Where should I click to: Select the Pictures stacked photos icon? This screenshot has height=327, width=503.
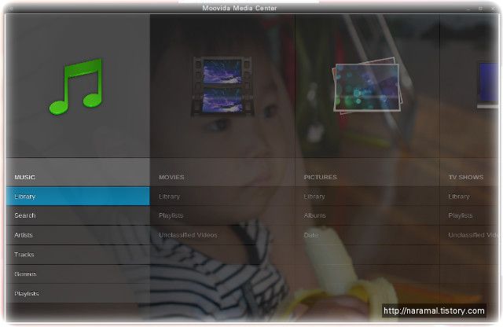click(x=367, y=86)
